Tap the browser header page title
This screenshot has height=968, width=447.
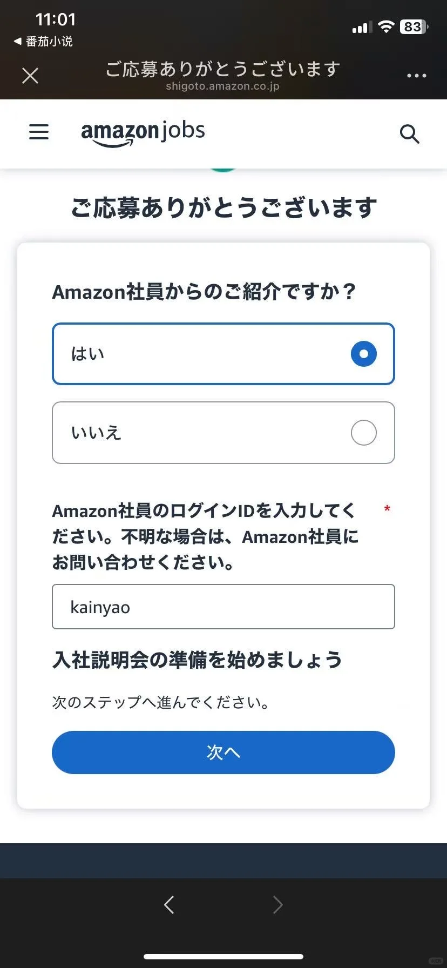pyautogui.click(x=222, y=69)
